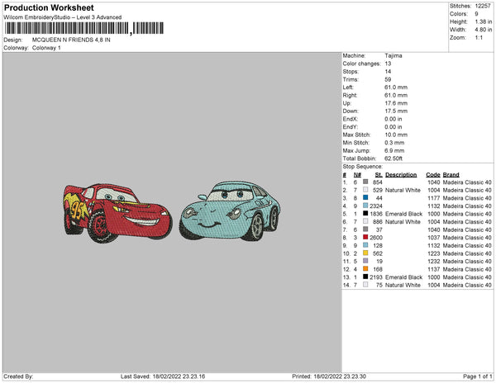Click the Trims value 59
This screenshot has height=383, width=496.
[389, 79]
